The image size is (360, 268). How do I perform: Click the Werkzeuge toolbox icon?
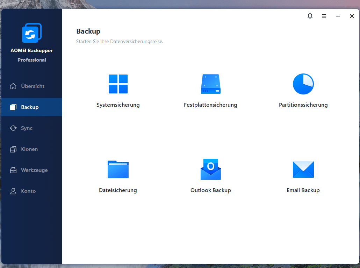(13, 170)
